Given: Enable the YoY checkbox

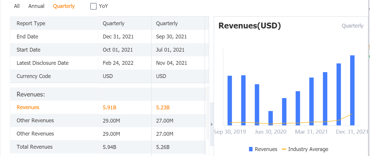Looking at the screenshot, I should click(93, 6).
